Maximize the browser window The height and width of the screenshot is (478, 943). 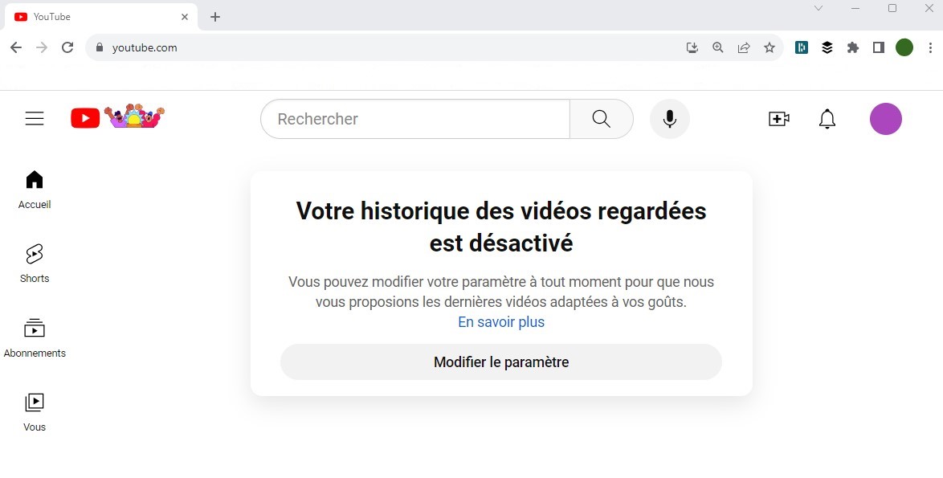(x=892, y=8)
